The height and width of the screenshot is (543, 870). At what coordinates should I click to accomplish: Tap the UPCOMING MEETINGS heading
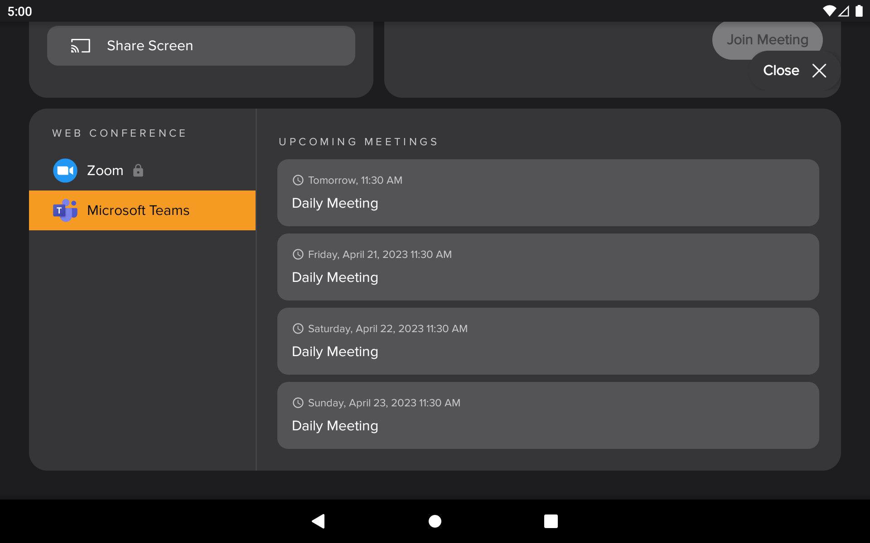point(358,142)
